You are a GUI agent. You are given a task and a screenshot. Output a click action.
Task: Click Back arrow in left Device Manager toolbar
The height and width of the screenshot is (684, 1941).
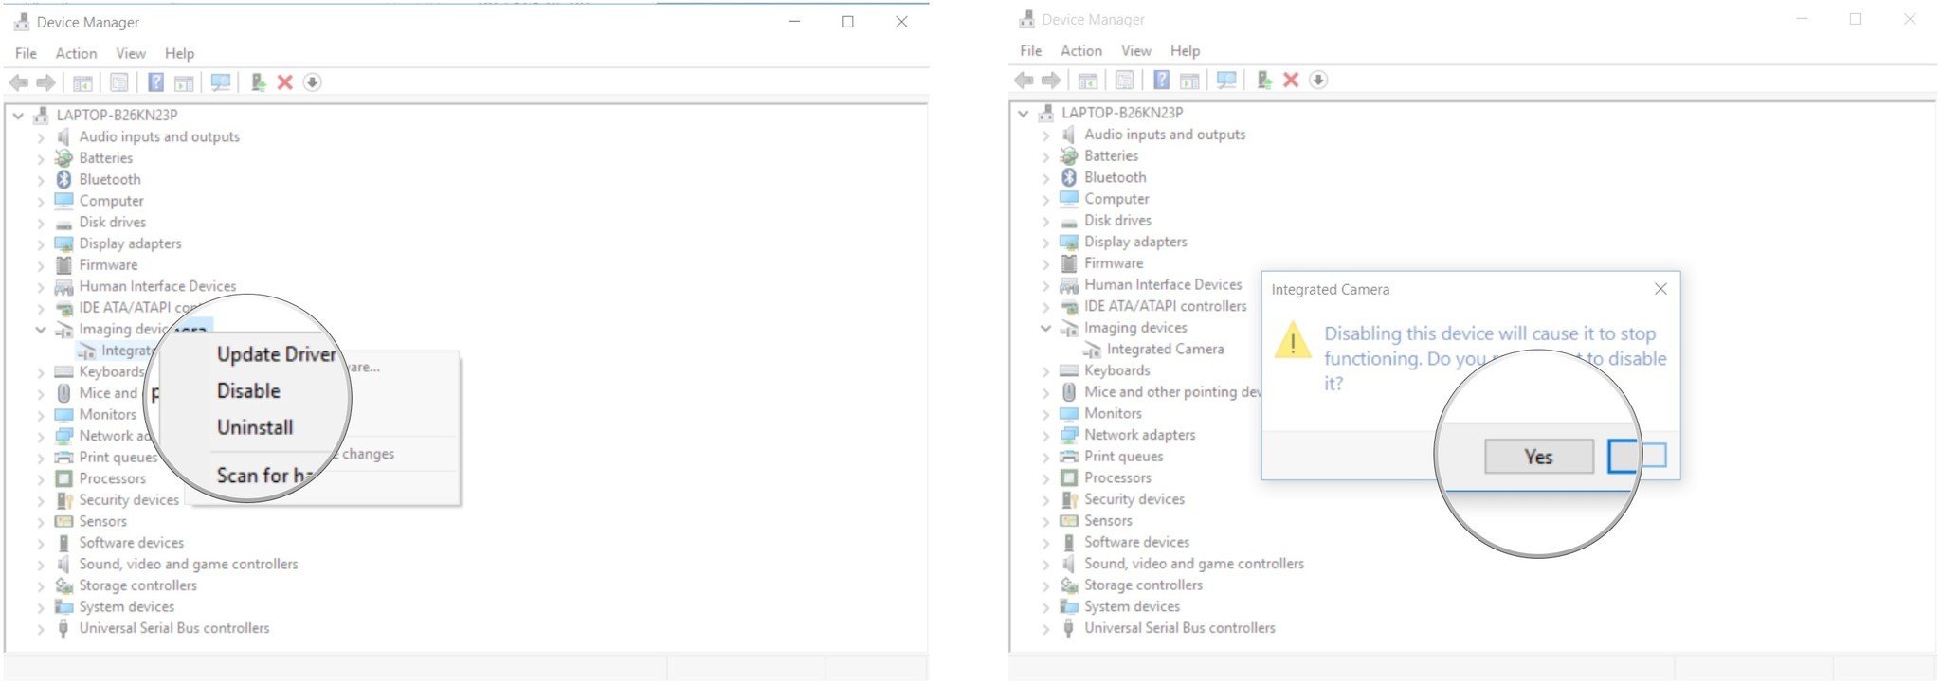pyautogui.click(x=19, y=82)
